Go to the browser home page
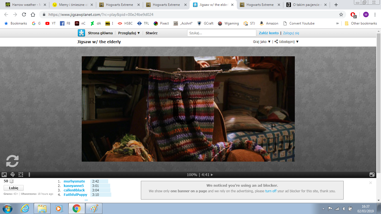 click(x=33, y=14)
